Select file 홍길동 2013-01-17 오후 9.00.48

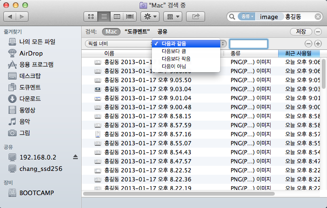[x=148, y=107]
